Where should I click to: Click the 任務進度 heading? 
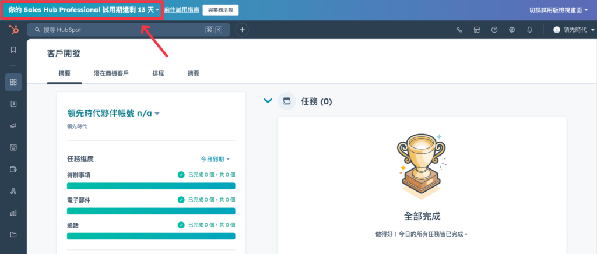[80, 159]
